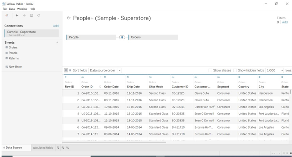
Task: Click Add link under Filters
Action: (285, 22)
